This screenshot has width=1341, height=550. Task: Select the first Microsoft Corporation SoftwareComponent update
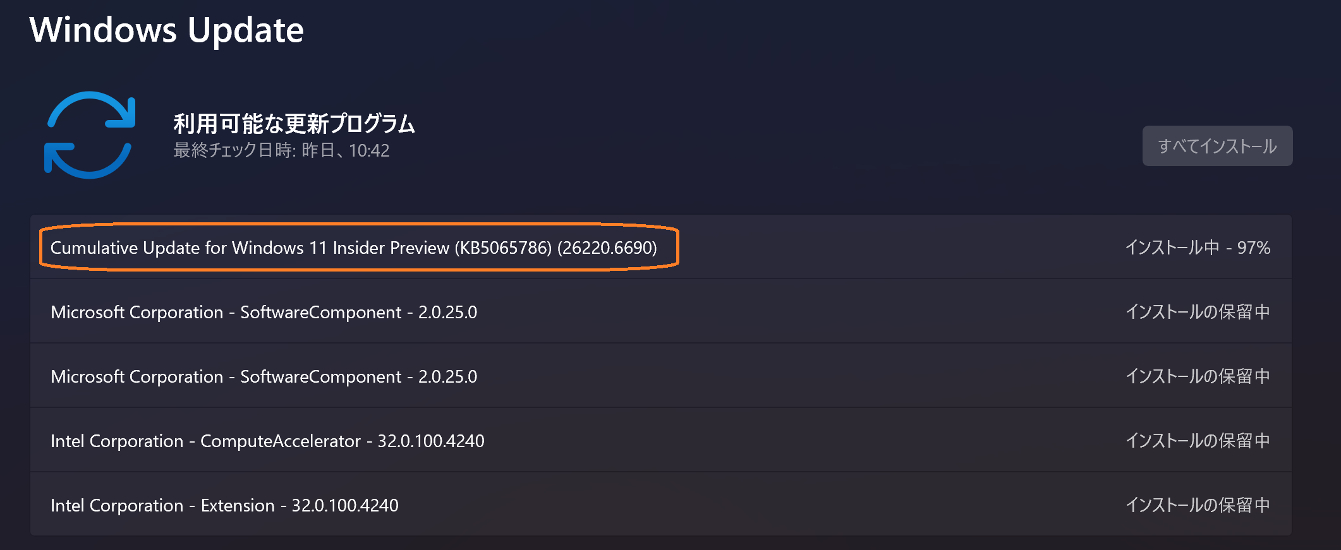tap(264, 312)
